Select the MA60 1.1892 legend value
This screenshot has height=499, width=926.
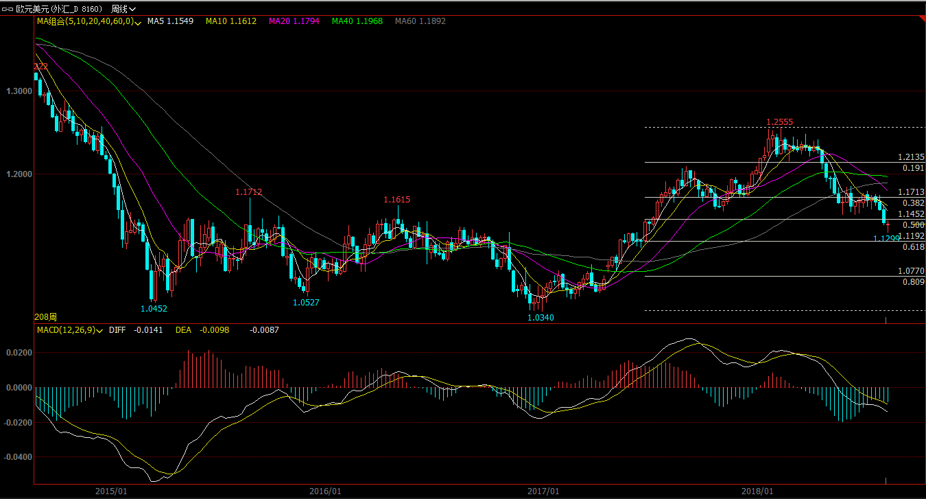pos(420,21)
